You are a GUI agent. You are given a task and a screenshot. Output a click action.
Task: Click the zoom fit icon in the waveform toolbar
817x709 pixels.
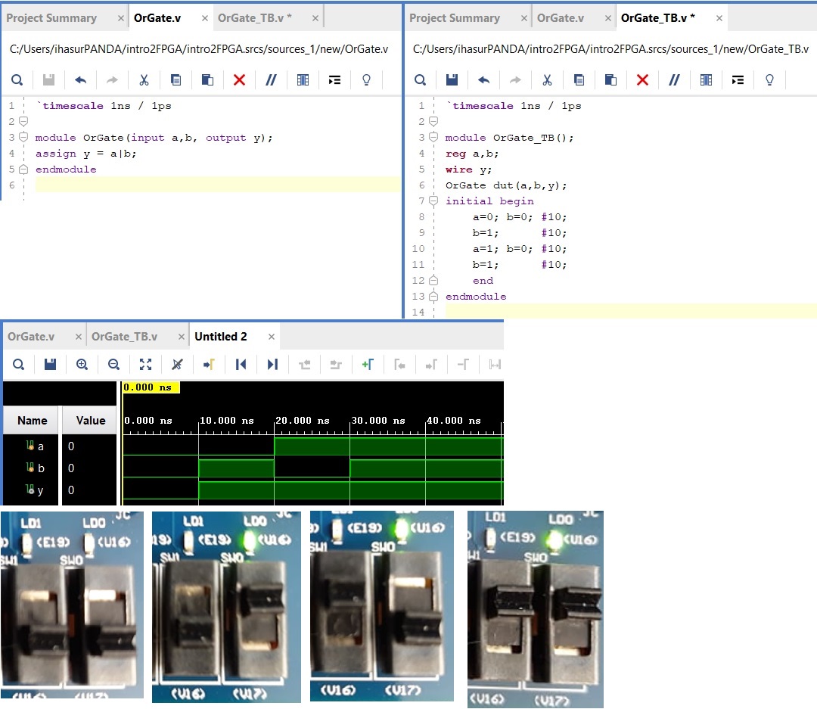145,364
